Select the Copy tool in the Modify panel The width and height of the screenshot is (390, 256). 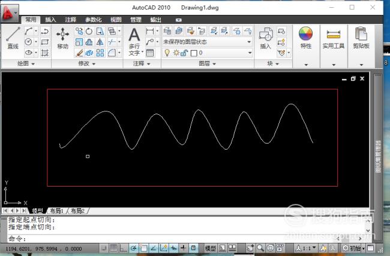click(x=79, y=31)
